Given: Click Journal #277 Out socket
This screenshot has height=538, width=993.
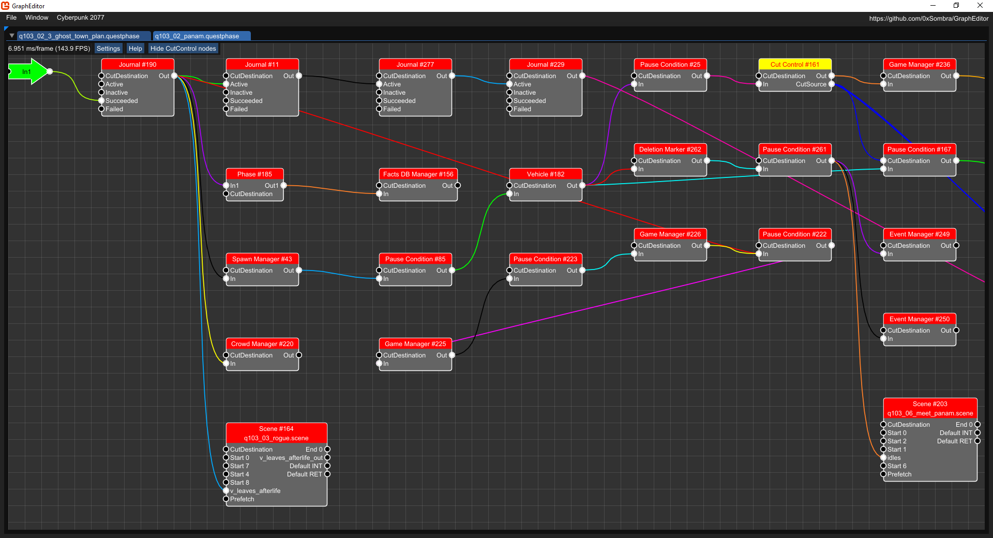Looking at the screenshot, I should (452, 76).
